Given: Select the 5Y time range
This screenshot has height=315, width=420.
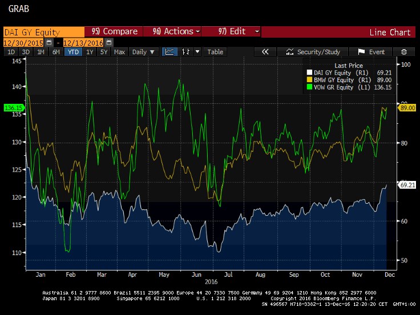Looking at the screenshot, I should [104, 52].
